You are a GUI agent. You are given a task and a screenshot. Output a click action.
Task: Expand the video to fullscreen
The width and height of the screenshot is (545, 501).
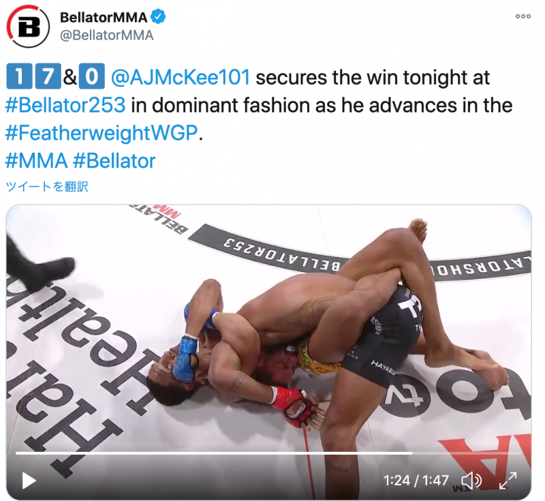(x=508, y=481)
